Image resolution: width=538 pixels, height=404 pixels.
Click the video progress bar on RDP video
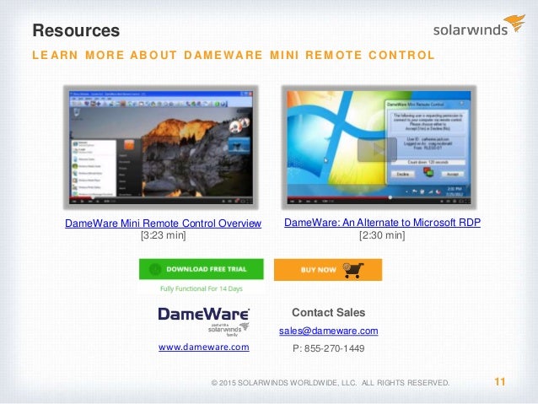click(x=379, y=197)
